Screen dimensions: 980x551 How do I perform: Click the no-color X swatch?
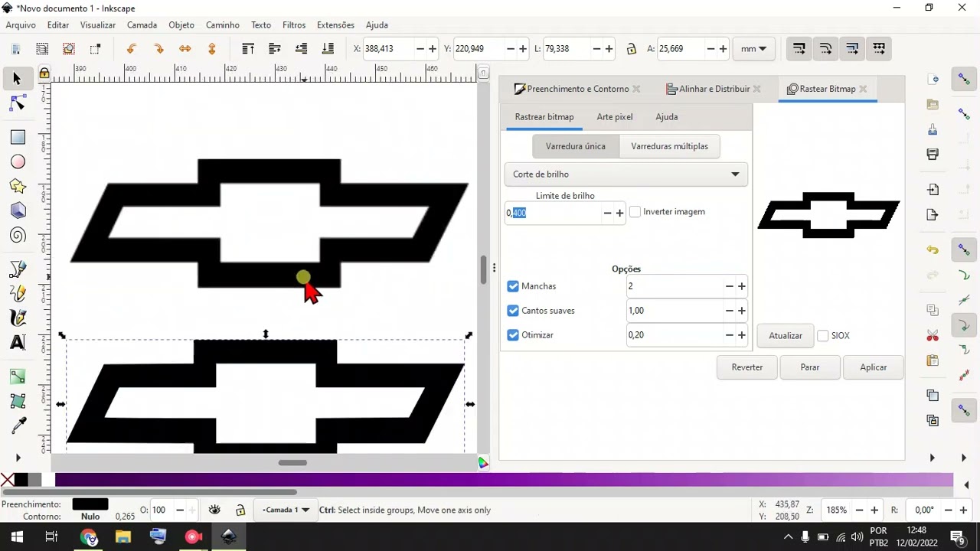[7, 480]
